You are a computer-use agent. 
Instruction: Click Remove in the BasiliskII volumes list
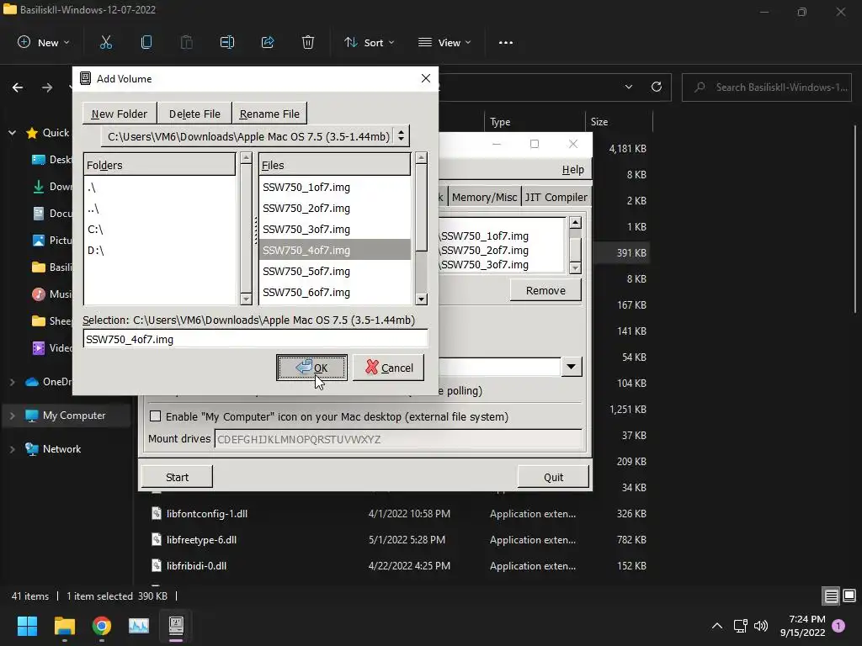(545, 290)
